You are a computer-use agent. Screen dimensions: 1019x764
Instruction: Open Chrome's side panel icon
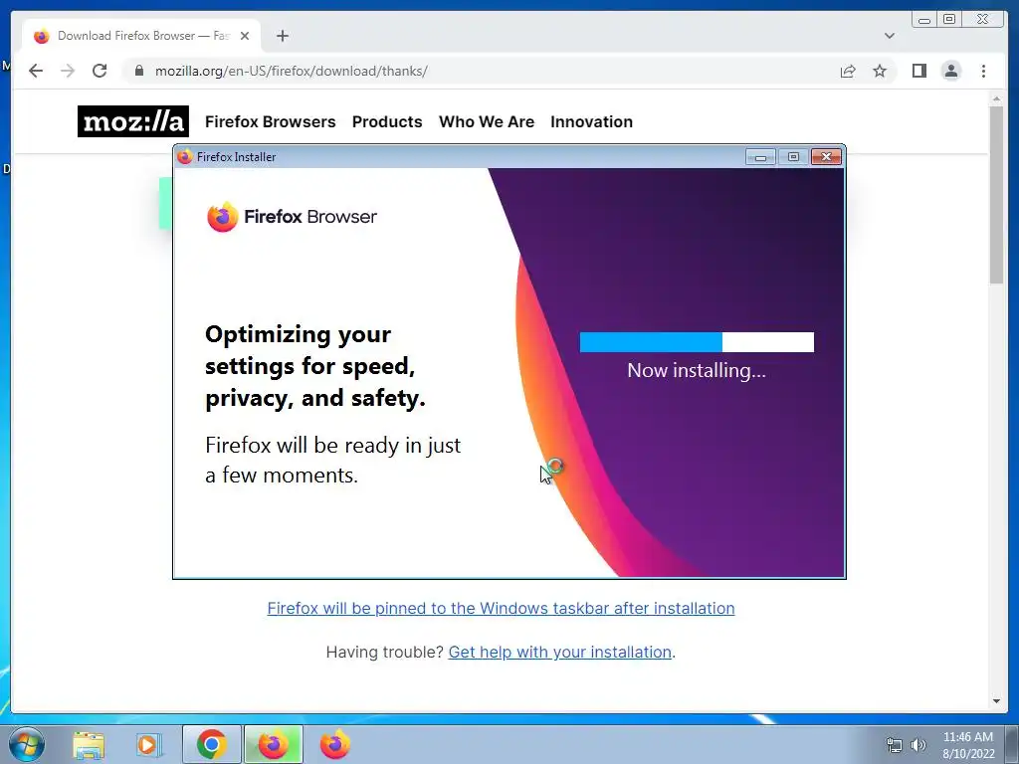(x=918, y=71)
